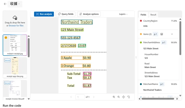Zoom in on the document

114,97
